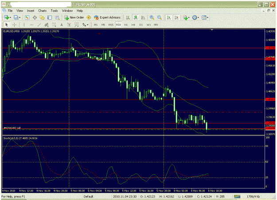Open the Insert menu

(x=31, y=11)
